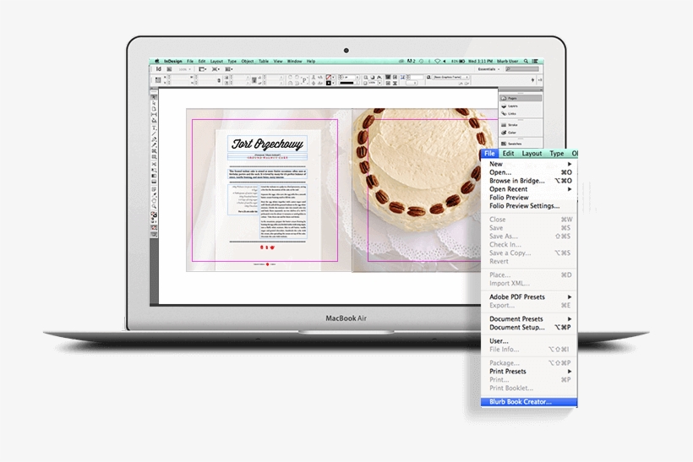Screen dimensions: 693x462
Task: Select the Direct Selection tool
Action: point(154,103)
